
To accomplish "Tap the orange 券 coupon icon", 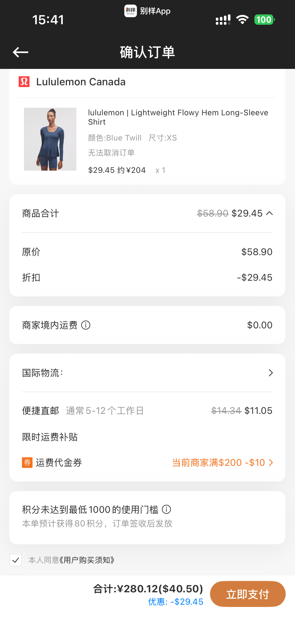I will pyautogui.click(x=27, y=463).
